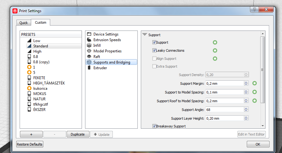Image resolution: width=282 pixels, height=153 pixels.
Task: Click the green reset icon beside Support Margin
Action: tap(255, 84)
